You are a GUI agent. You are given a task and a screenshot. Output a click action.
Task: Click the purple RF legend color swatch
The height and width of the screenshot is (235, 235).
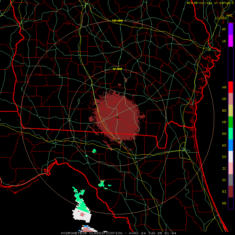231,29
